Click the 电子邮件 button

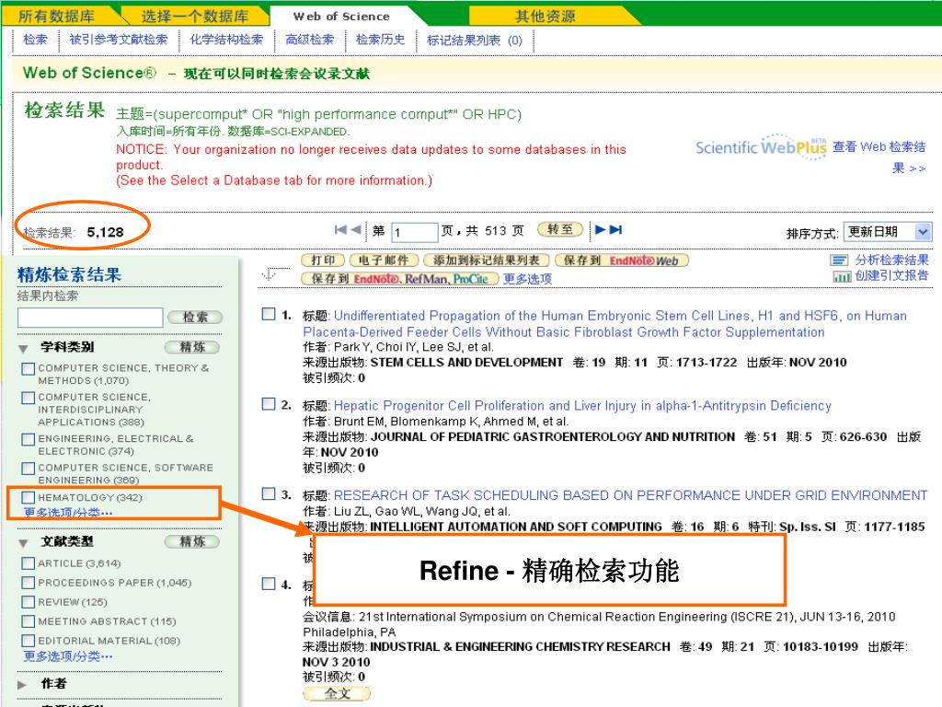tap(384, 261)
